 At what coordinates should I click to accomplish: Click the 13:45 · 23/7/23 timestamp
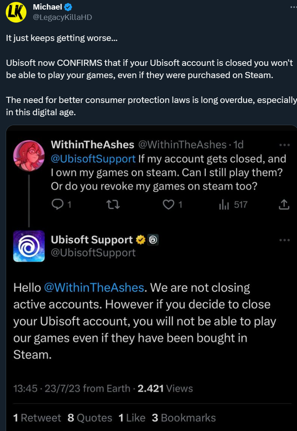[47, 389]
